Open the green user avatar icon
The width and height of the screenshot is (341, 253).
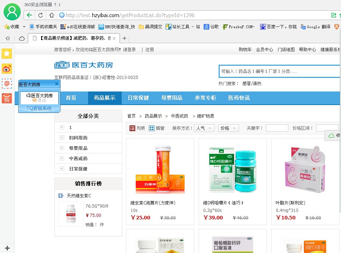point(12,12)
